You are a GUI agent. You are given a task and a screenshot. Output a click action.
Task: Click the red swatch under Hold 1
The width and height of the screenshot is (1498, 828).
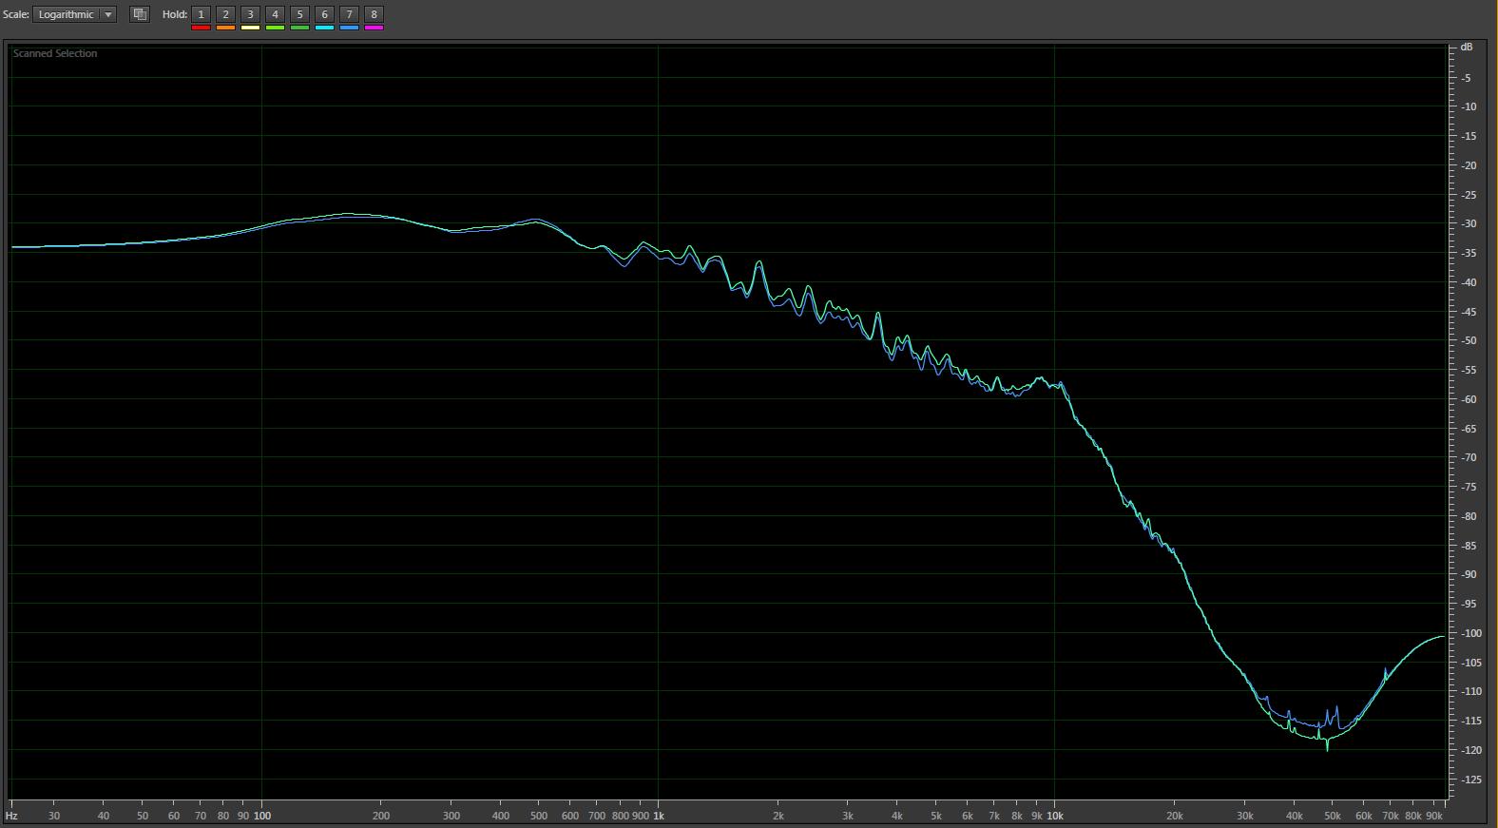pos(201,28)
